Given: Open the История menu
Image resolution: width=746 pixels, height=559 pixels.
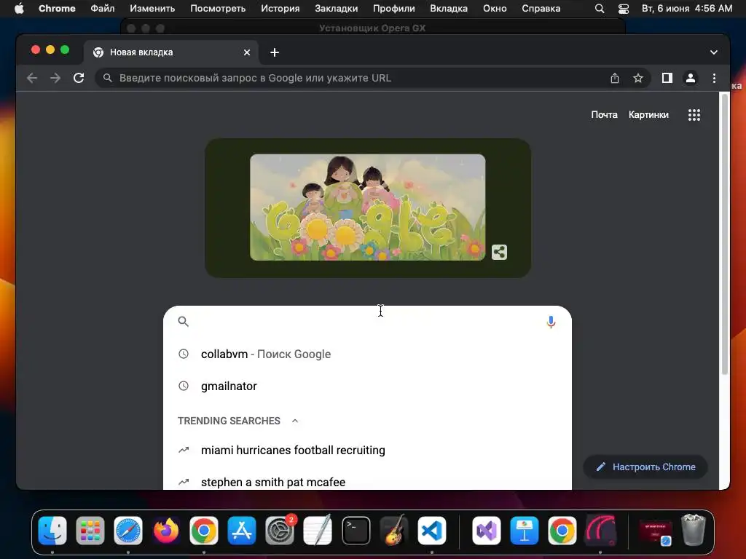Looking at the screenshot, I should click(x=280, y=9).
